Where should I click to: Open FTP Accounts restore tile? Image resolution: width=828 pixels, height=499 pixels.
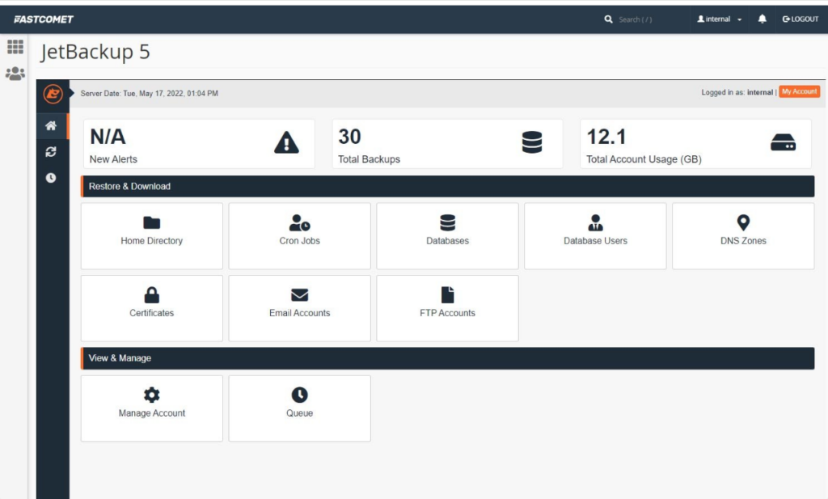[x=448, y=308]
